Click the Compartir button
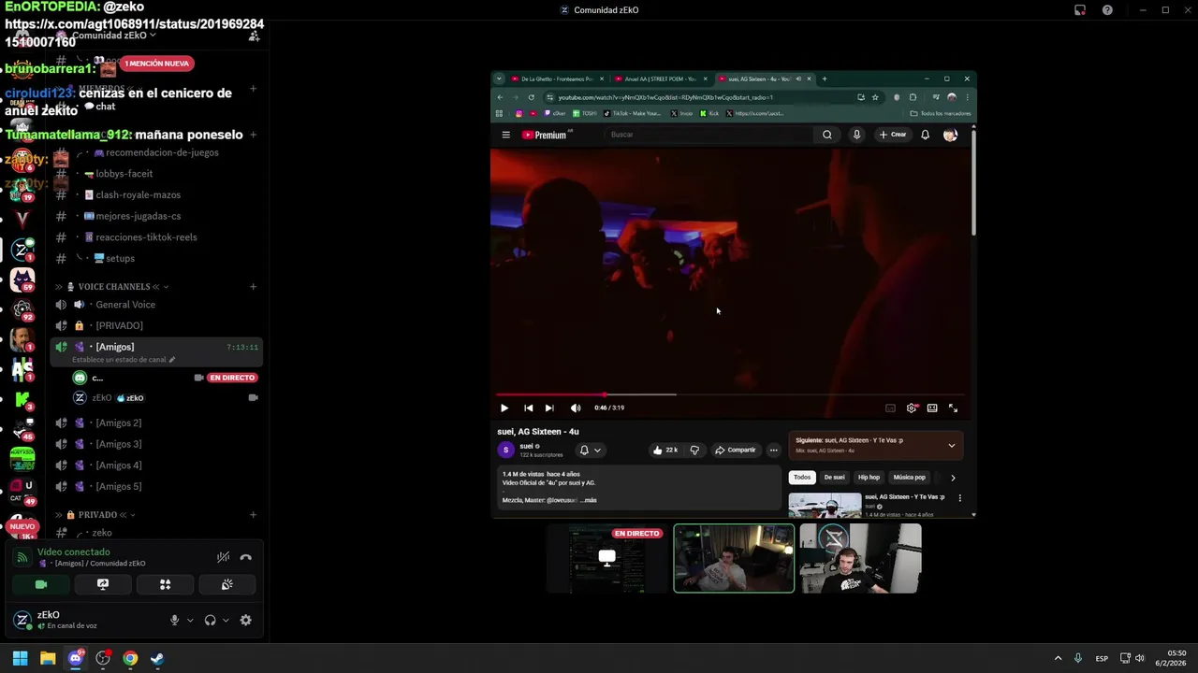 tap(736, 450)
